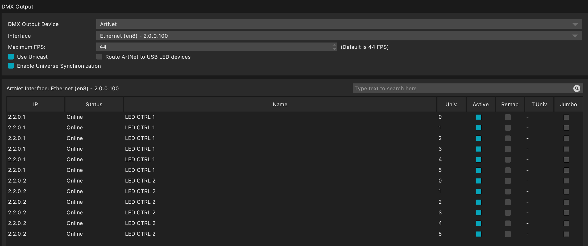
Task: Toggle the Use Unicast checkbox
Action: point(11,57)
